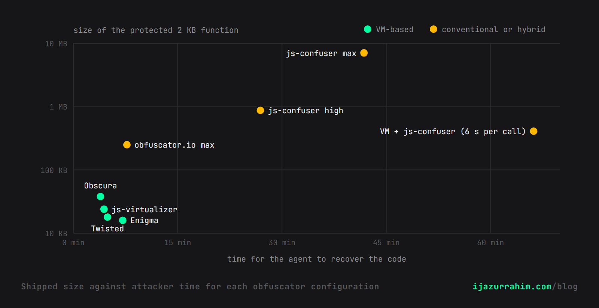Click the '1 MB' y-axis tick label

(58, 107)
